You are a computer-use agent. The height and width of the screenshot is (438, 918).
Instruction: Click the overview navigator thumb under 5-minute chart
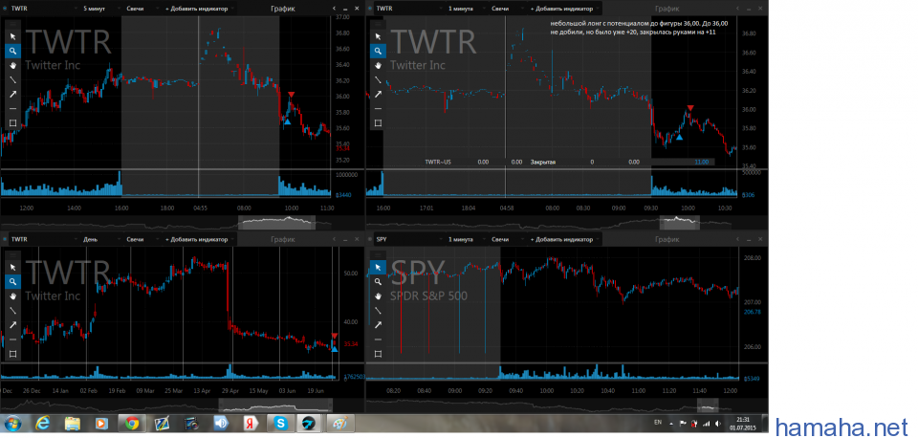pos(276,222)
